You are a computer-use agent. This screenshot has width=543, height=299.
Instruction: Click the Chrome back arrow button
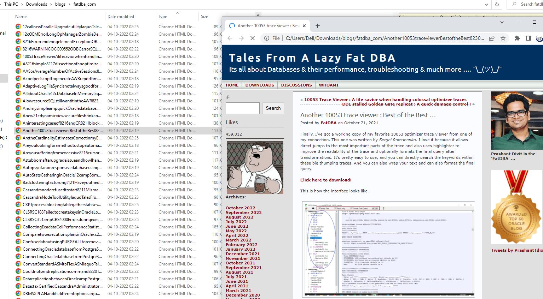click(x=230, y=38)
